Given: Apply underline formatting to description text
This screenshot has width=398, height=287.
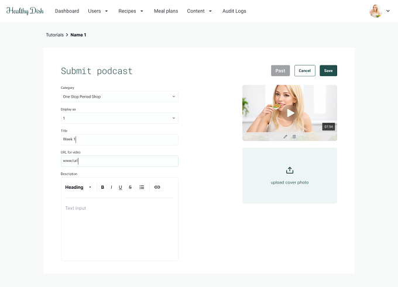Looking at the screenshot, I should [121, 187].
